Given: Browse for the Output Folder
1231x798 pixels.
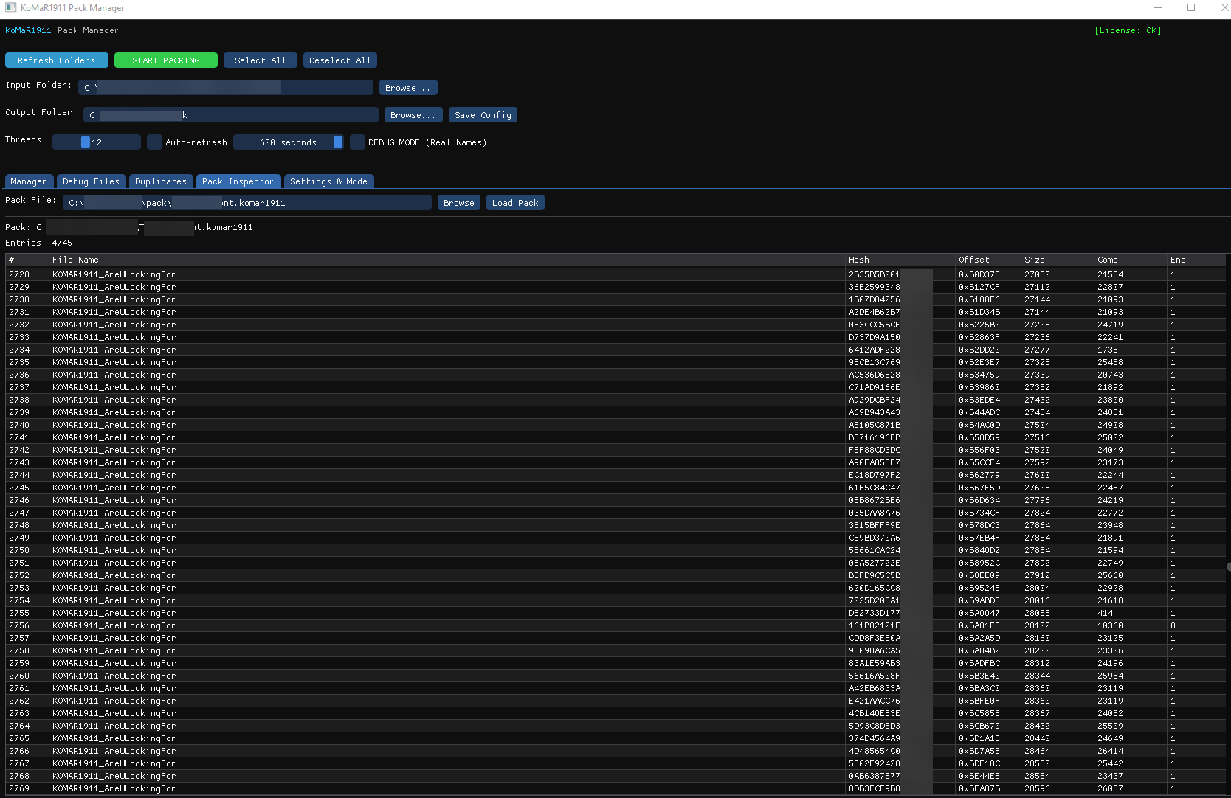Looking at the screenshot, I should point(413,115).
